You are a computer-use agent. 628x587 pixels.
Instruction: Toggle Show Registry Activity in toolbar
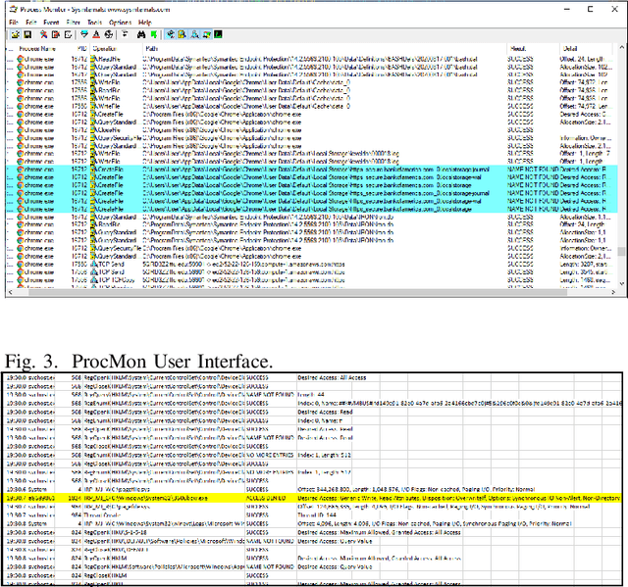coord(171,33)
